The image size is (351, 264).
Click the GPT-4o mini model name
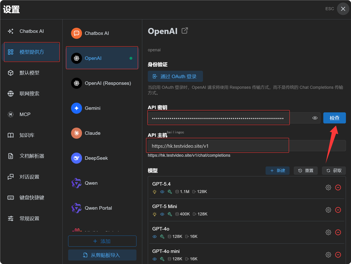click(166, 251)
